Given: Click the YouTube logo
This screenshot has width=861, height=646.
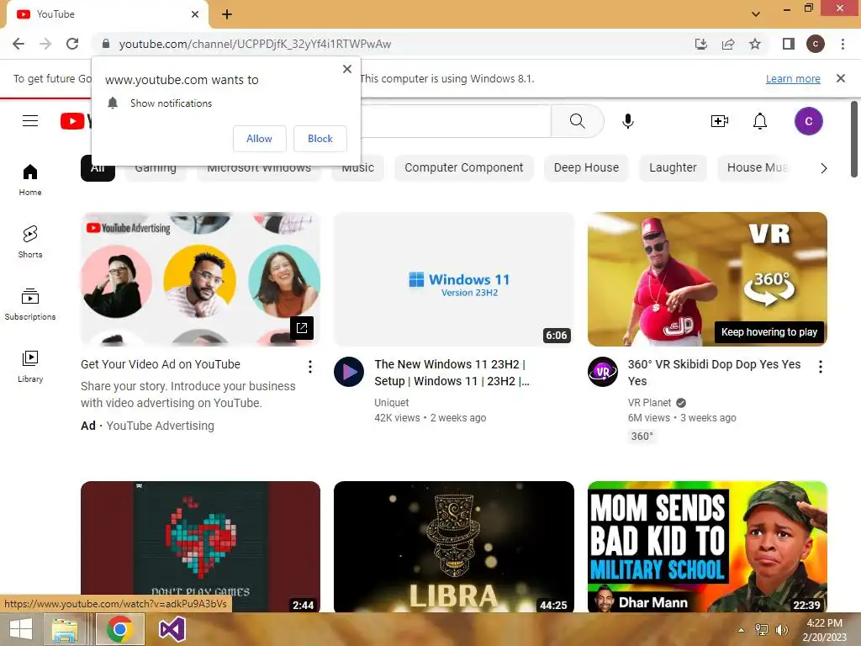Looking at the screenshot, I should point(76,121).
